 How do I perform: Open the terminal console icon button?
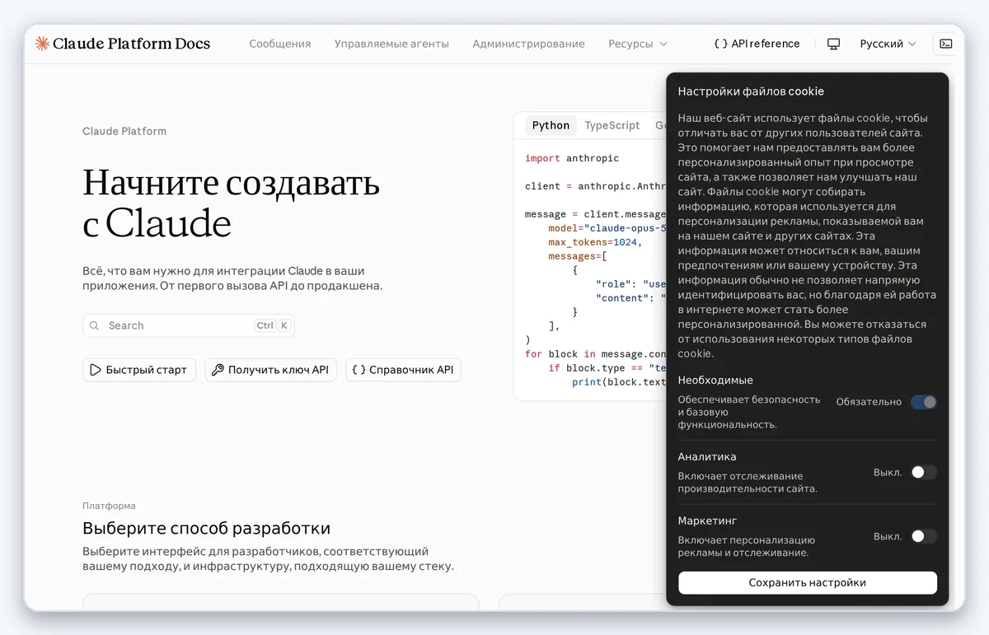point(946,44)
